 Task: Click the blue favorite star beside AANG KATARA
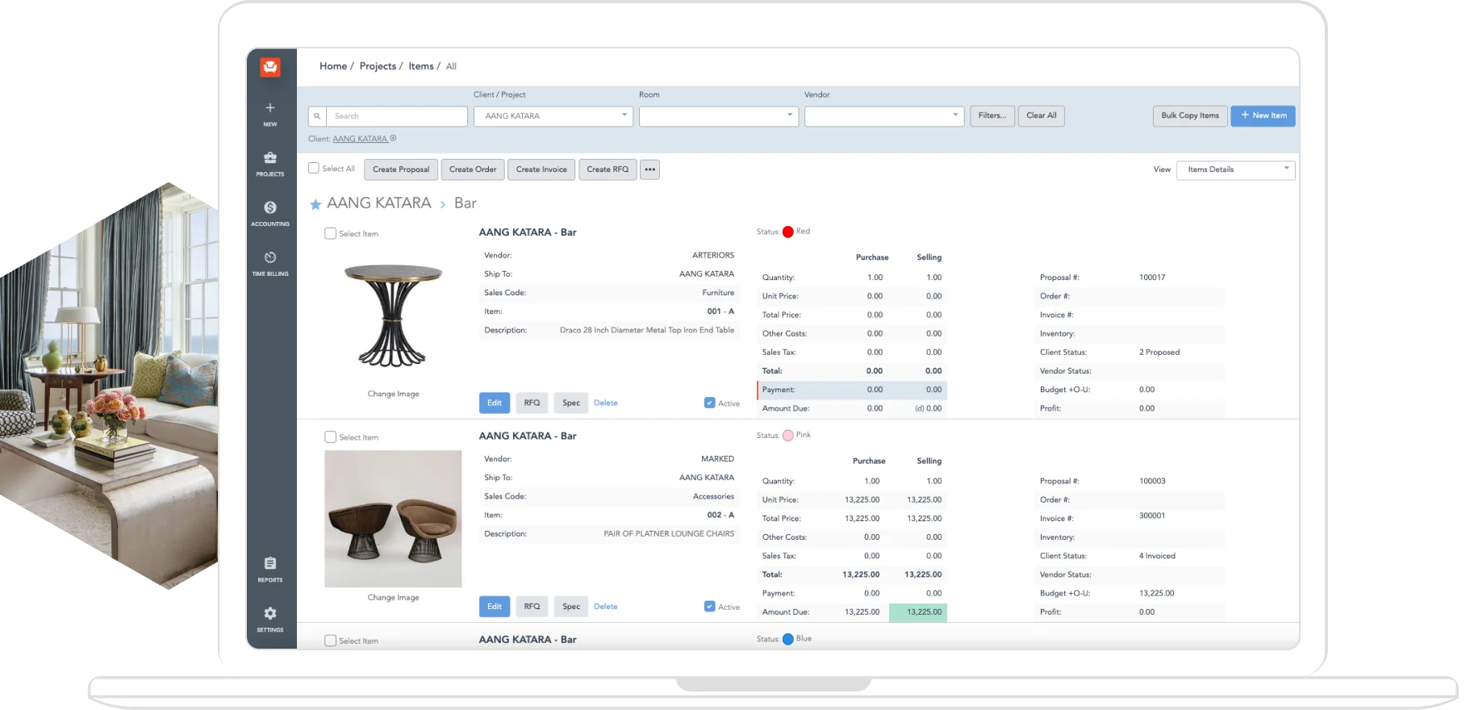315,205
